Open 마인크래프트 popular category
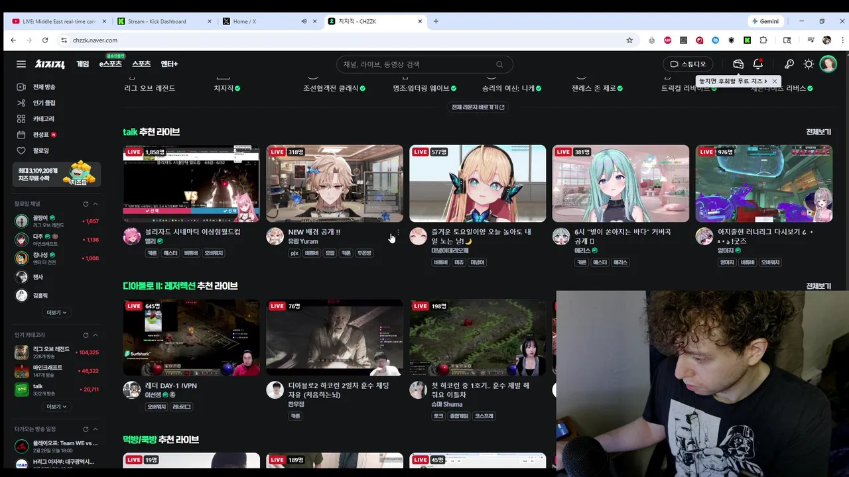The width and height of the screenshot is (849, 477). click(x=57, y=371)
